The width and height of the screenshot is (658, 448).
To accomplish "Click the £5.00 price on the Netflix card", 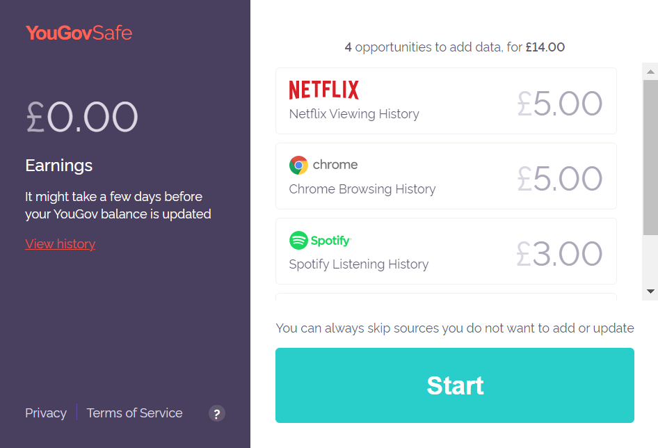I will pos(559,103).
